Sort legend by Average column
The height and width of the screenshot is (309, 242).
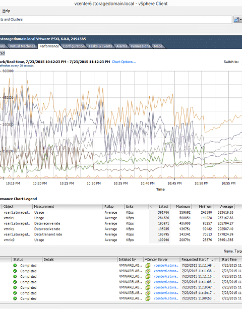[x=224, y=207]
